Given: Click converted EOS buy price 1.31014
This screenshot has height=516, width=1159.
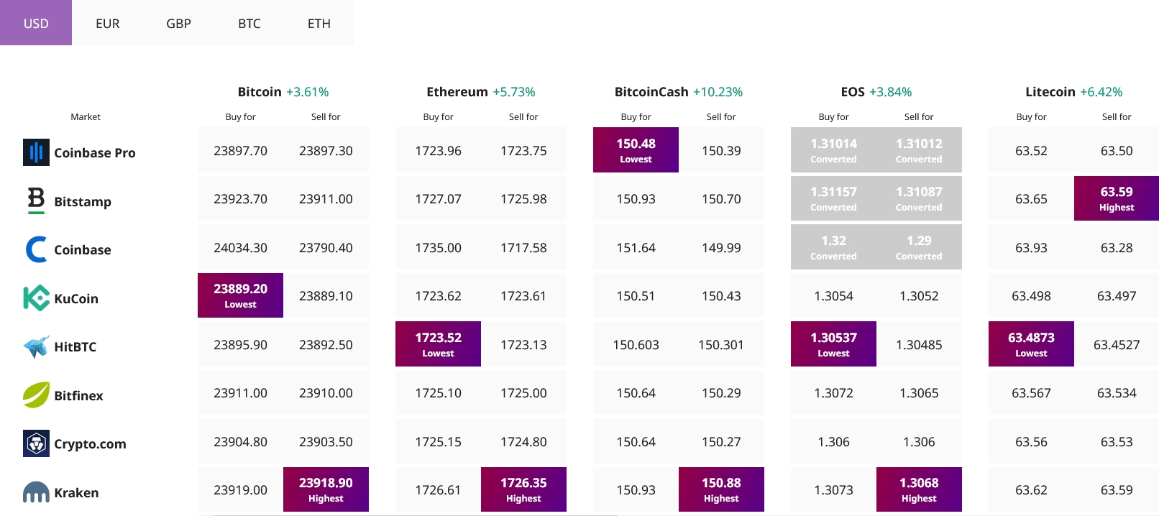Looking at the screenshot, I should pyautogui.click(x=833, y=149).
